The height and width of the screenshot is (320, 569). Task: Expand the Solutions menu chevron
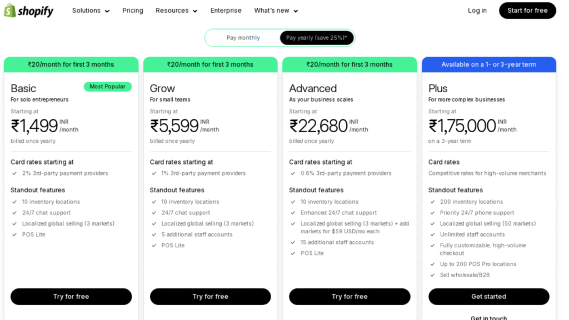pyautogui.click(x=107, y=11)
